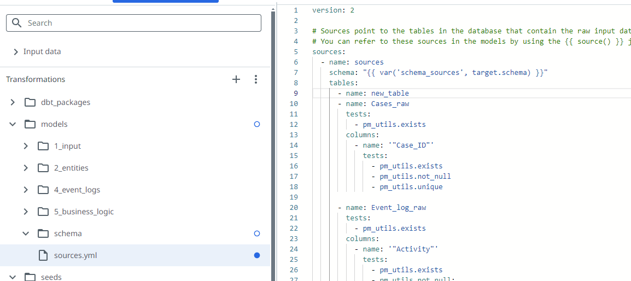Click the sidebar vertical scrollbar
The image size is (631, 281).
click(x=273, y=137)
